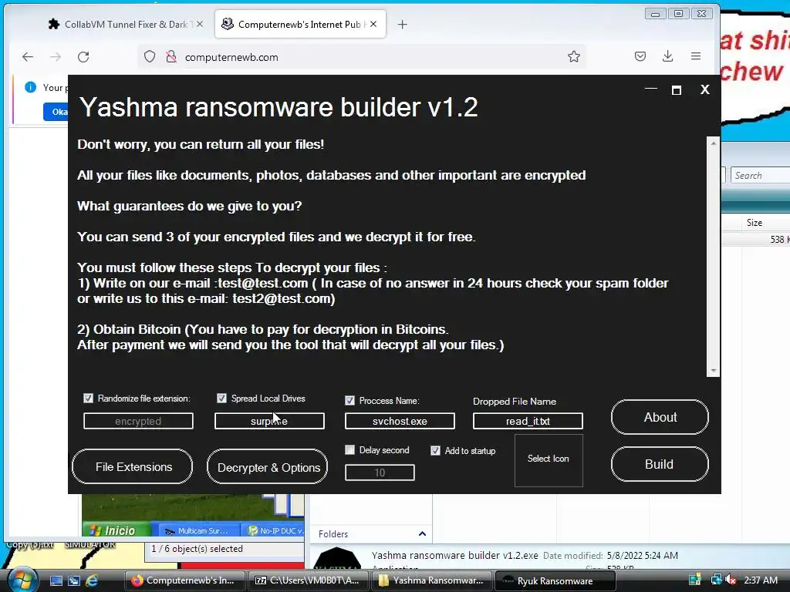Image resolution: width=790 pixels, height=592 pixels.
Task: Minimize the Firefox window
Action: coord(656,14)
